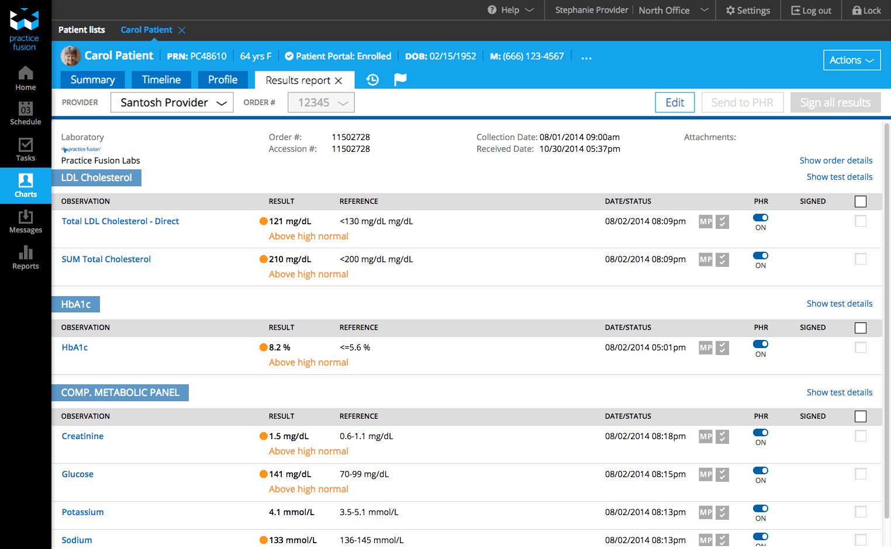Screen dimensions: 891x549
Task: Click Carol Patient's profile photo
Action: [x=71, y=56]
